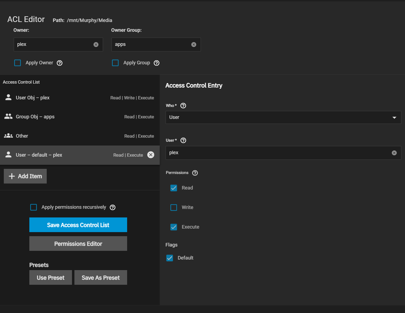Screen dimensions: 405x313
Task: Click the Access Control Entry heading
Action: pyautogui.click(x=194, y=86)
